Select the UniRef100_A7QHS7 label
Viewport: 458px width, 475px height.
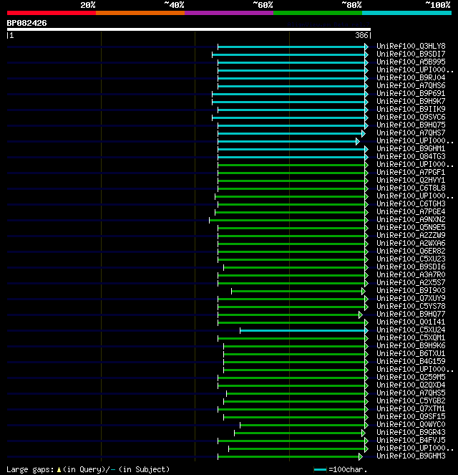[x=411, y=133]
